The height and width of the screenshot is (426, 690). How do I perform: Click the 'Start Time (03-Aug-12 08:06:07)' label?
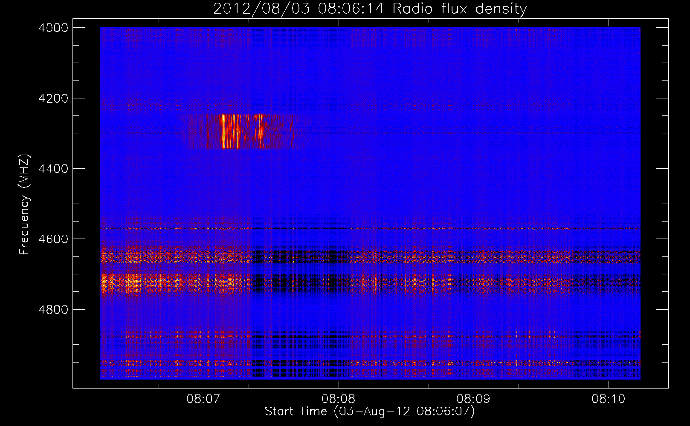369,412
